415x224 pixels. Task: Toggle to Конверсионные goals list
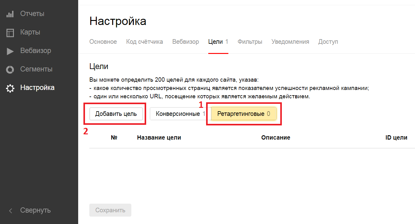178,114
